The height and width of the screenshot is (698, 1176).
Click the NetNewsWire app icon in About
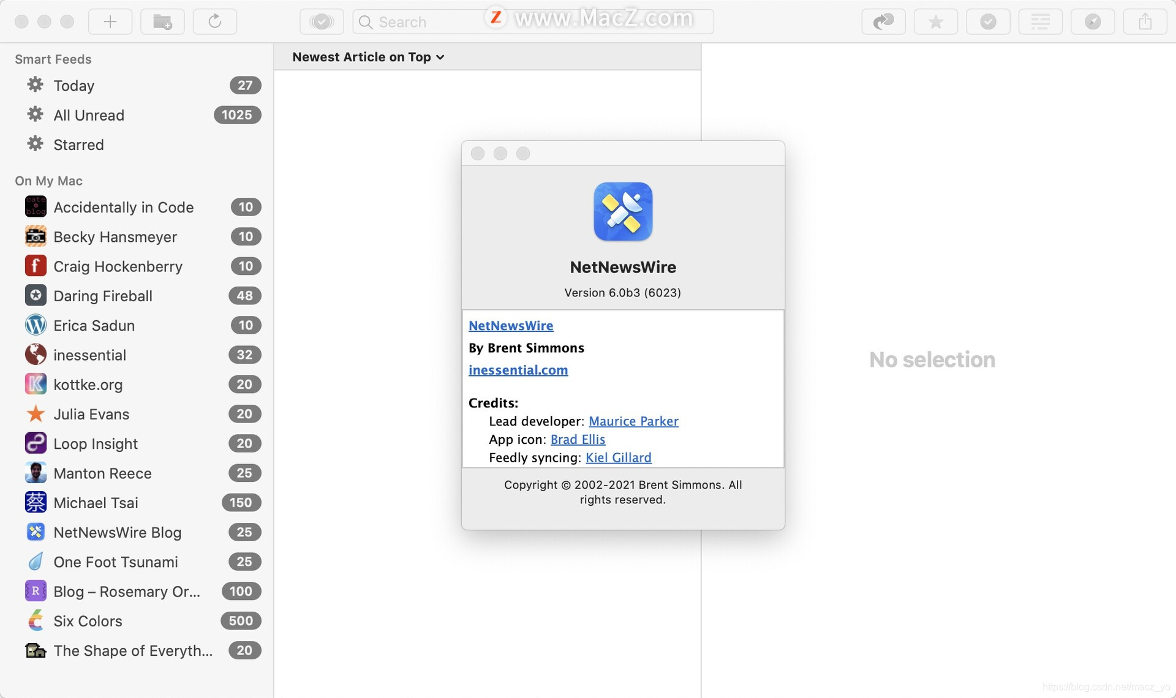click(x=623, y=211)
